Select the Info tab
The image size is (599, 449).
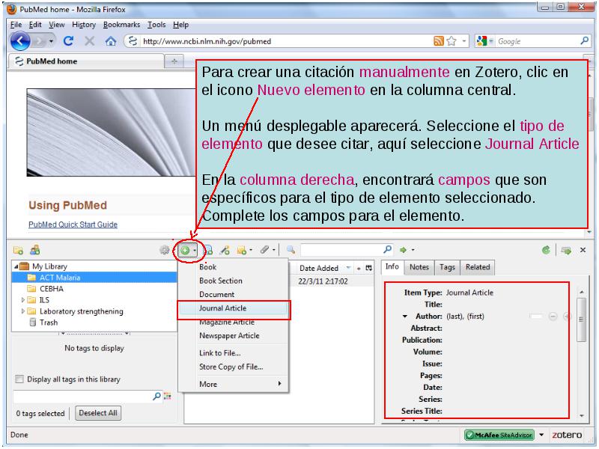tap(392, 266)
